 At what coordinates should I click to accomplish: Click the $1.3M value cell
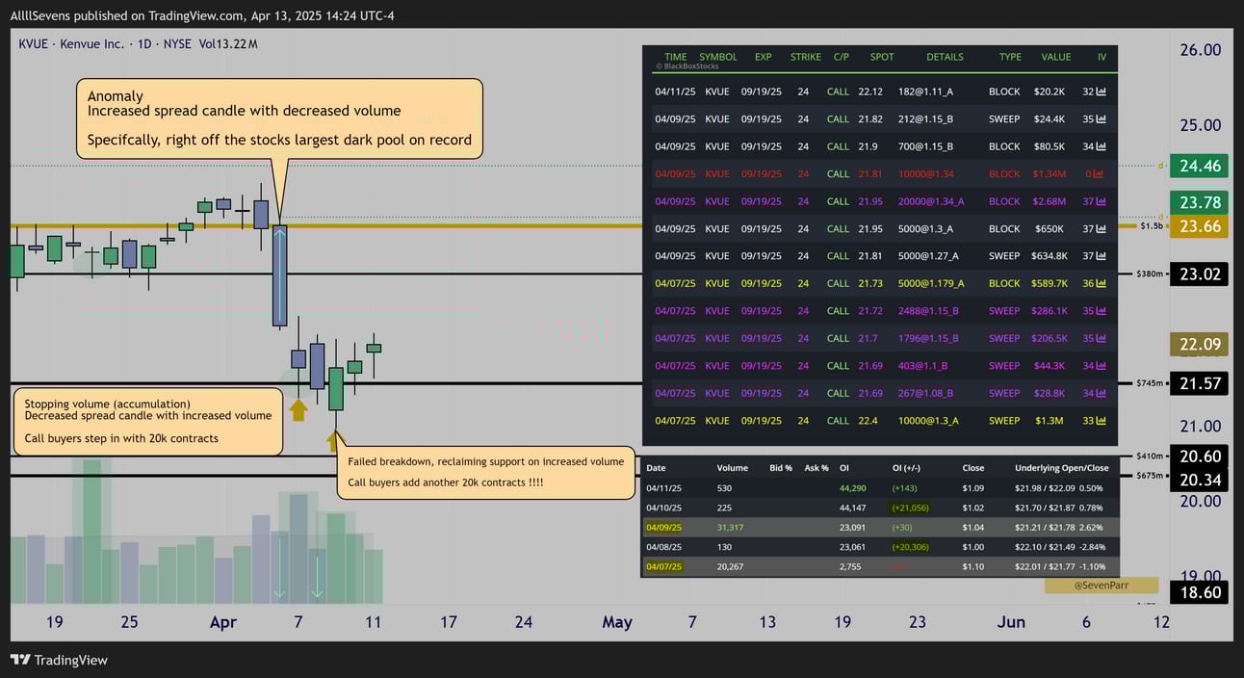pyautogui.click(x=1049, y=421)
